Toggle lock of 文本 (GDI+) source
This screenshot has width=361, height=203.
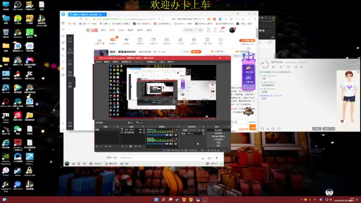pos(144,130)
